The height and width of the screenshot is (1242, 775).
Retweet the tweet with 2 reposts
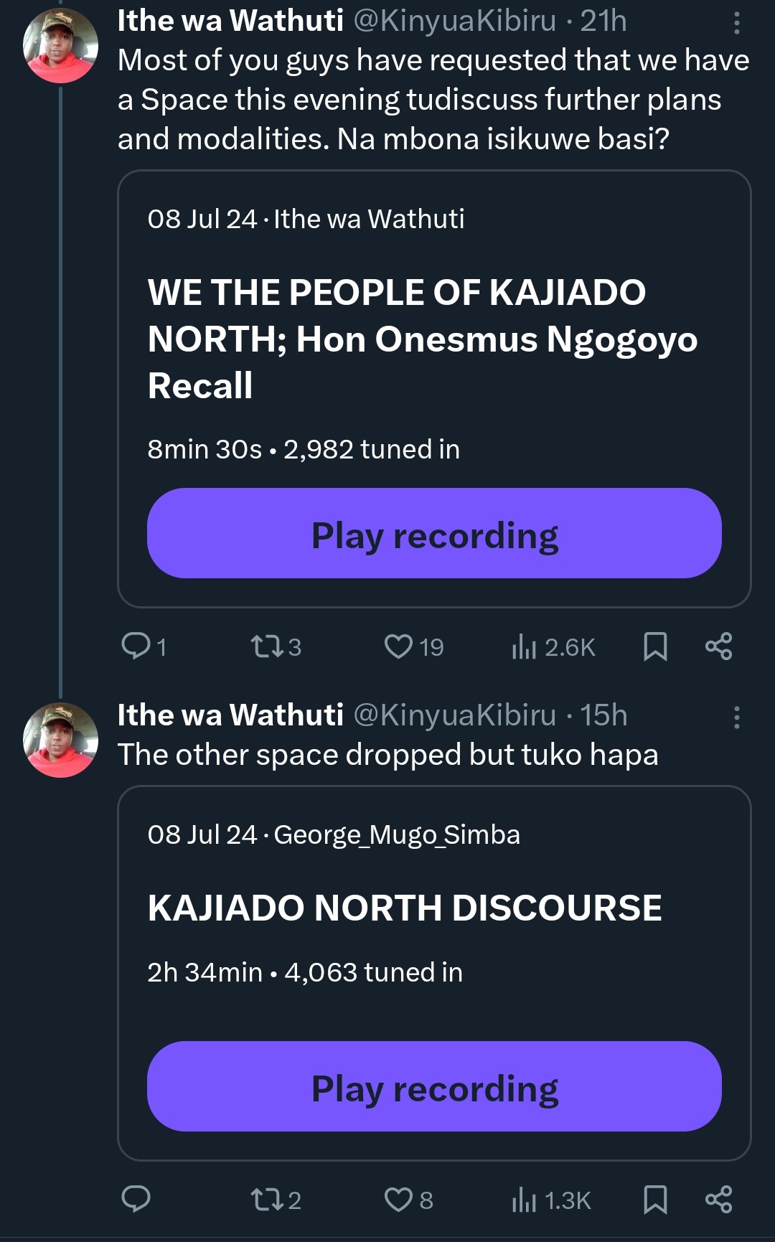click(267, 1199)
